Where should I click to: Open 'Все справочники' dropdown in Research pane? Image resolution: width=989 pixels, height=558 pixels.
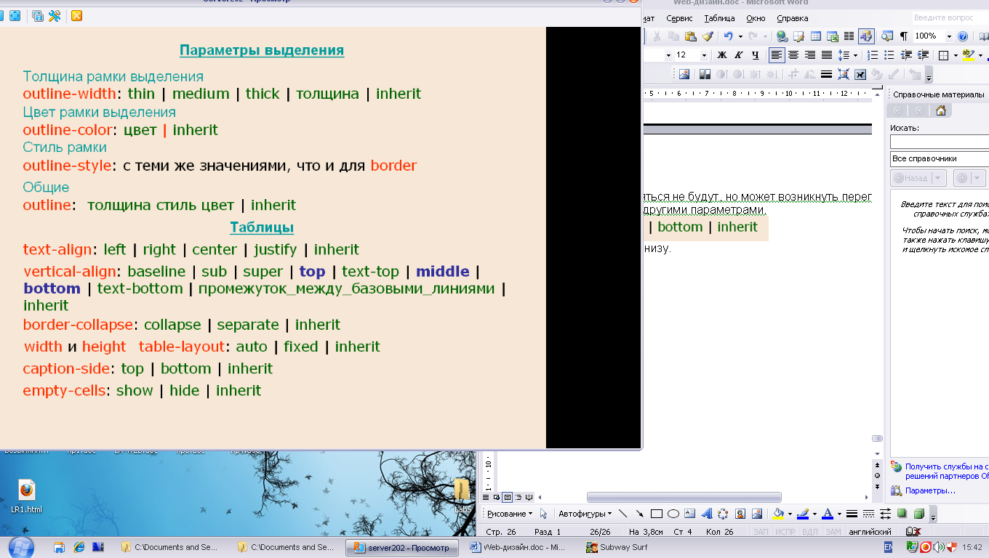(940, 158)
